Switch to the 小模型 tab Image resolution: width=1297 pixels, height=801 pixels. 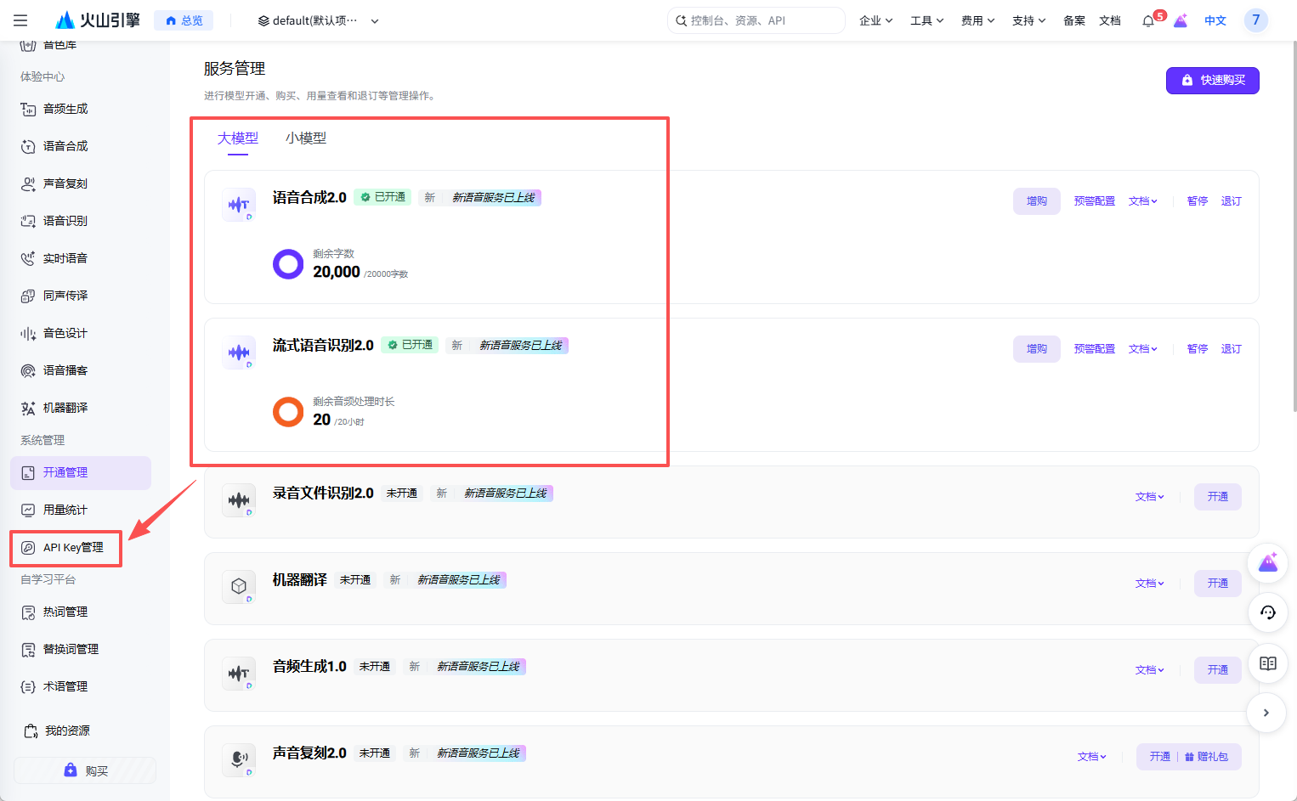306,138
